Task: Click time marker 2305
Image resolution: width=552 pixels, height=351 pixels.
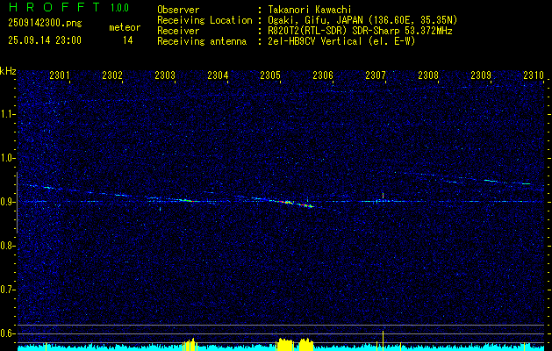Action: (x=270, y=75)
